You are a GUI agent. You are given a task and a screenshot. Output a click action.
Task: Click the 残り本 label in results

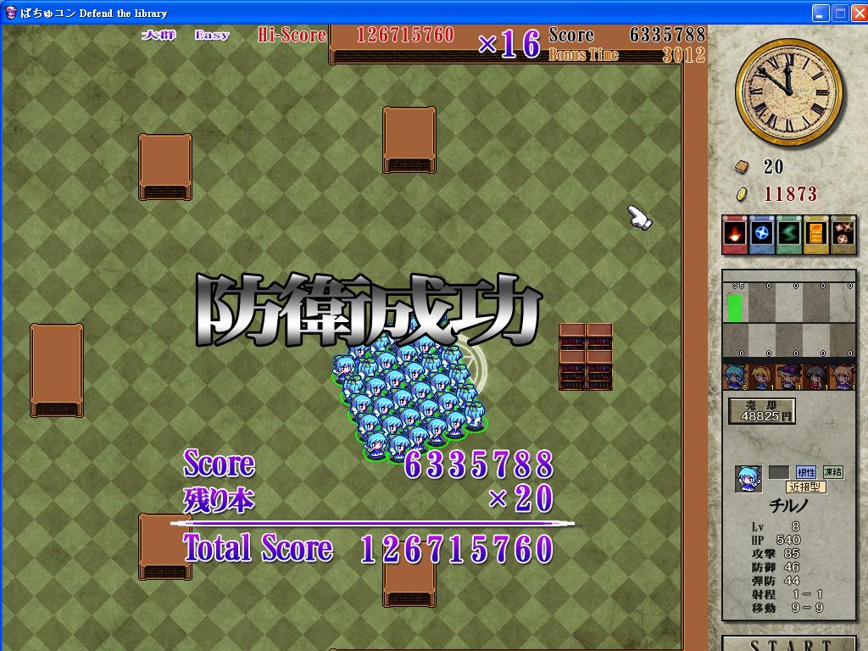click(x=220, y=500)
